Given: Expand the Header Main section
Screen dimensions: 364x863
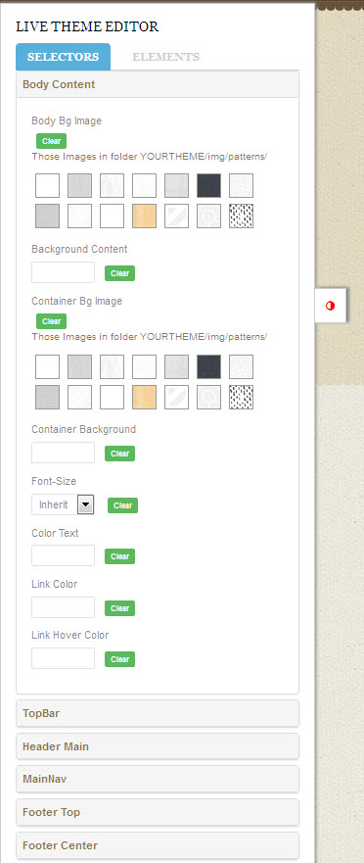Looking at the screenshot, I should (158, 746).
